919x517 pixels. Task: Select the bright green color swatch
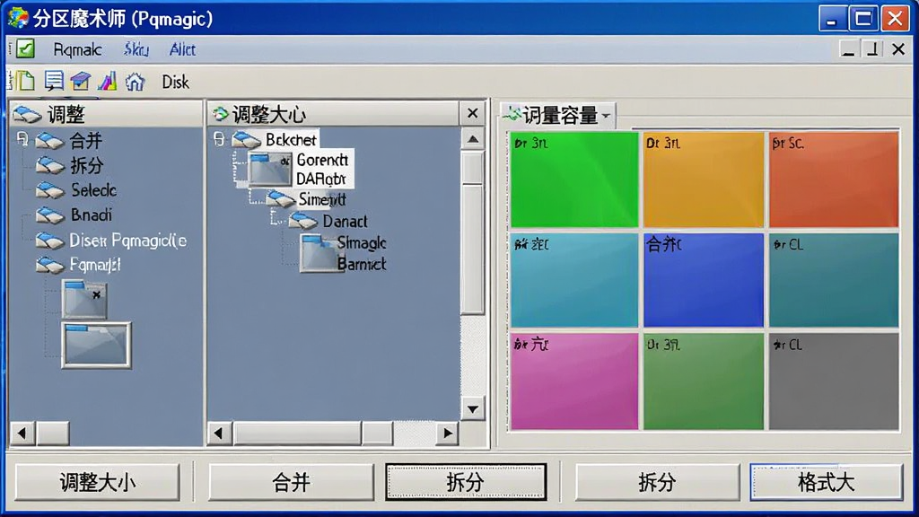(x=574, y=180)
